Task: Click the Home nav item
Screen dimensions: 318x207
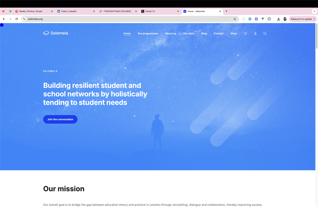Action: [127, 33]
